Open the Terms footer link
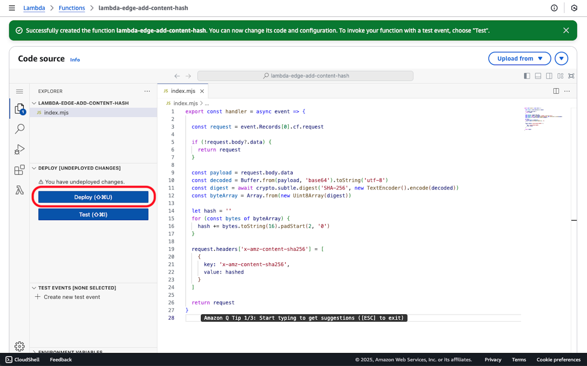 (519, 359)
